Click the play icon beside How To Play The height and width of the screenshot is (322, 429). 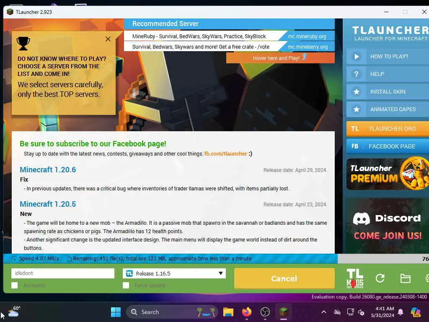tap(356, 57)
